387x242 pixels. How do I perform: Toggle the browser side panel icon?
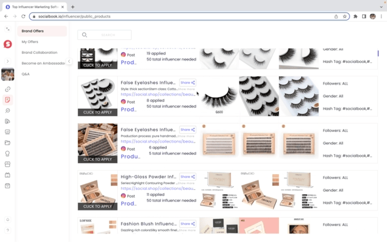pos(364,16)
